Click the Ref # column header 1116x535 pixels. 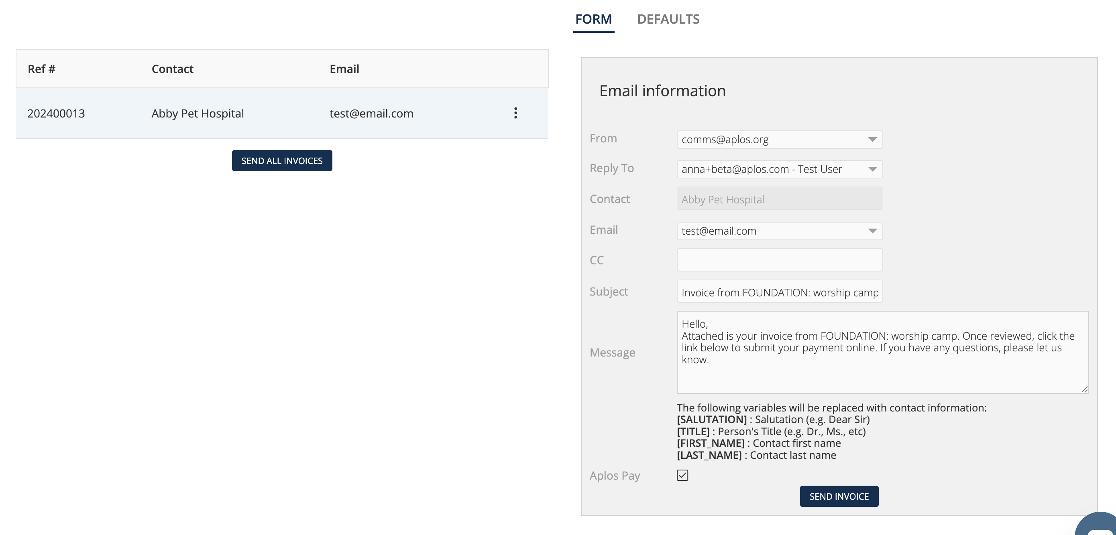coord(42,69)
